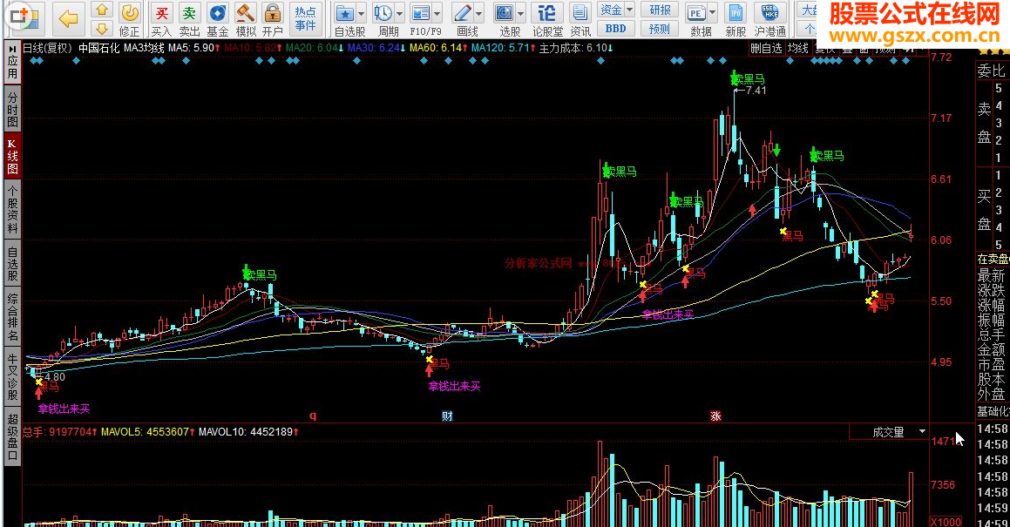
Task: Click the capture icon at top-left corner
Action: (x=21, y=16)
